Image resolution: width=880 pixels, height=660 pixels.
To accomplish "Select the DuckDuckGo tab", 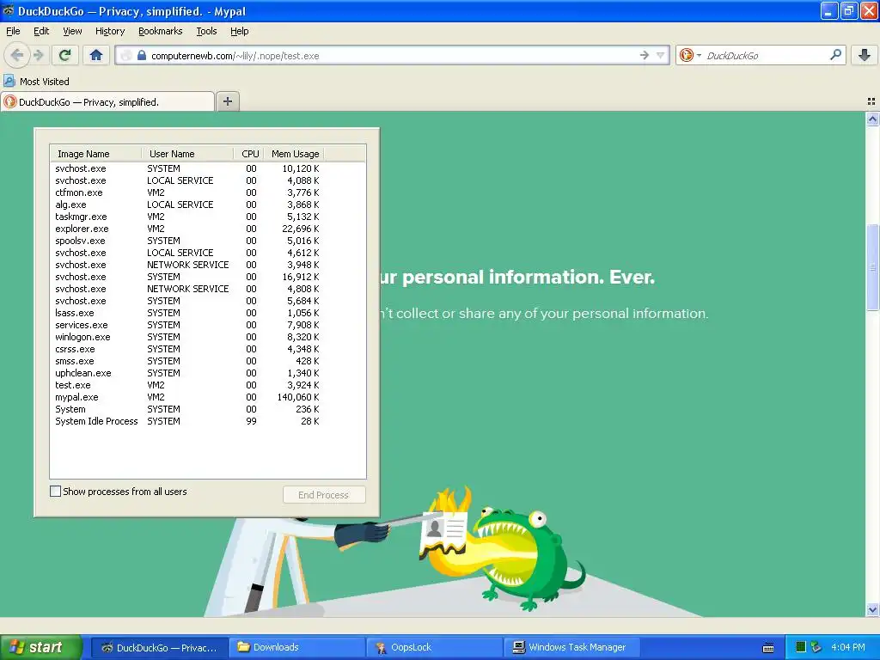I will pos(107,101).
